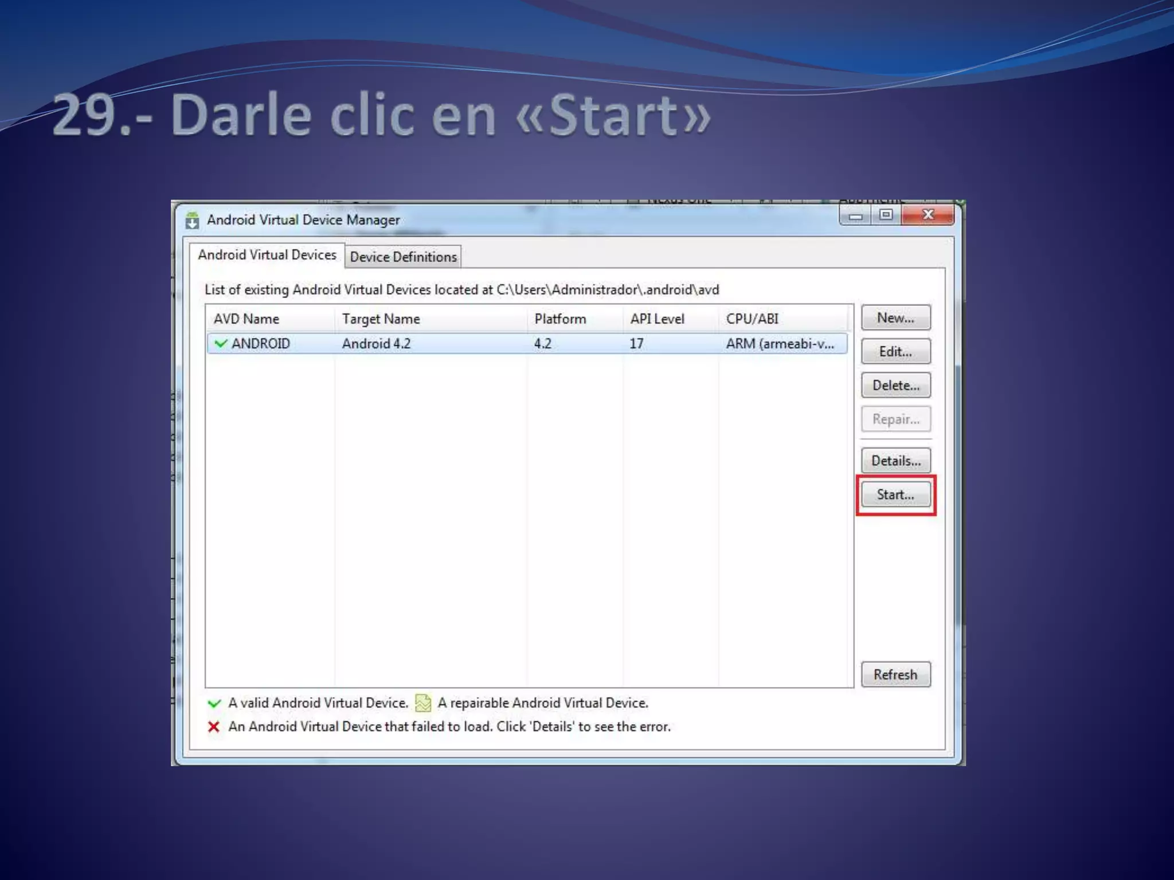Click the red X failed-device legend icon
This screenshot has height=880, width=1174.
click(214, 727)
